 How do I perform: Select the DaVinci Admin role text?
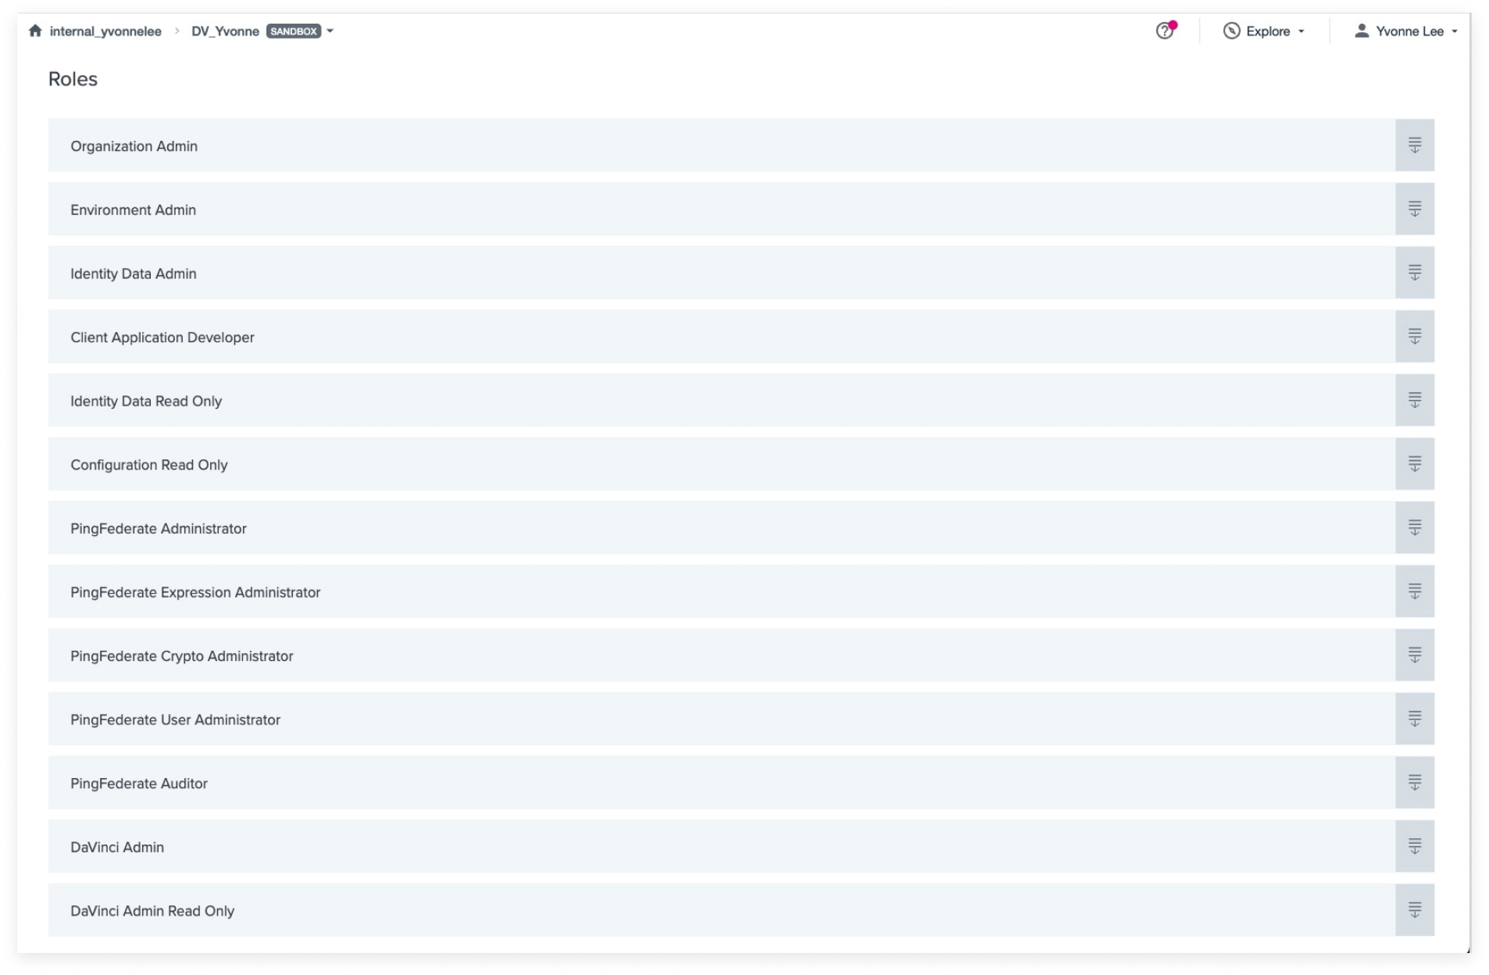pyautogui.click(x=117, y=847)
